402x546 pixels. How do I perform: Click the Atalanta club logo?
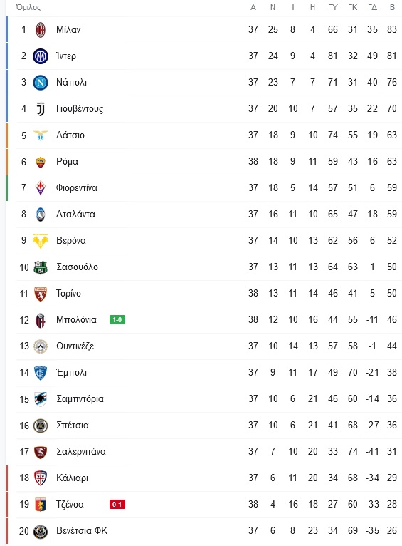41,215
